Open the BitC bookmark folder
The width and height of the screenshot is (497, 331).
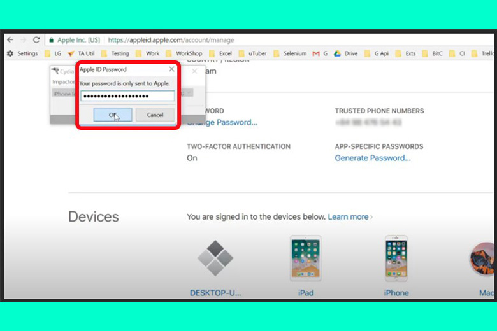(433, 53)
